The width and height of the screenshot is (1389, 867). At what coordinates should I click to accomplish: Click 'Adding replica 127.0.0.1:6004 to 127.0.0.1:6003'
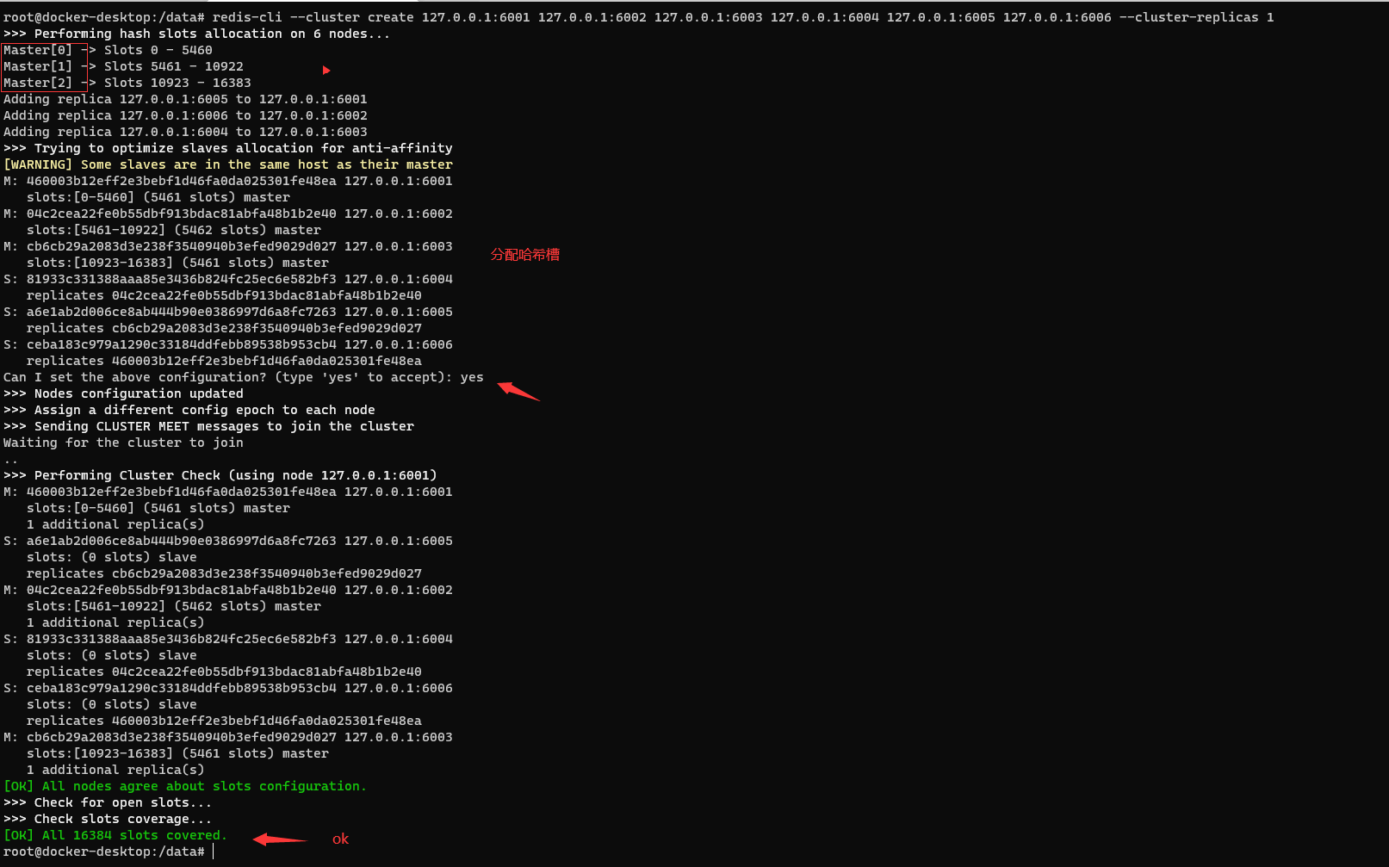[x=185, y=132]
